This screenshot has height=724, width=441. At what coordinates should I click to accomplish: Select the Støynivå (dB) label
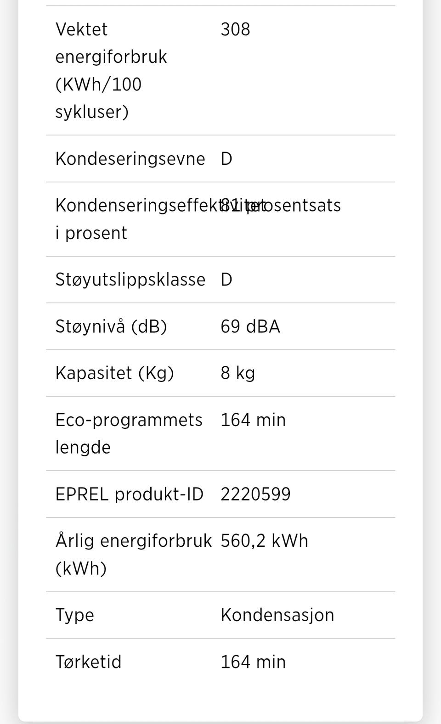coord(111,326)
